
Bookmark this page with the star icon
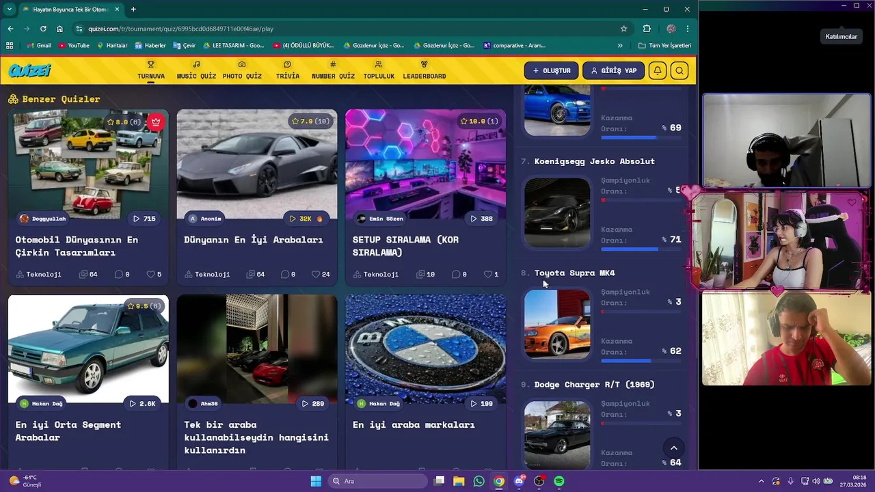point(623,29)
